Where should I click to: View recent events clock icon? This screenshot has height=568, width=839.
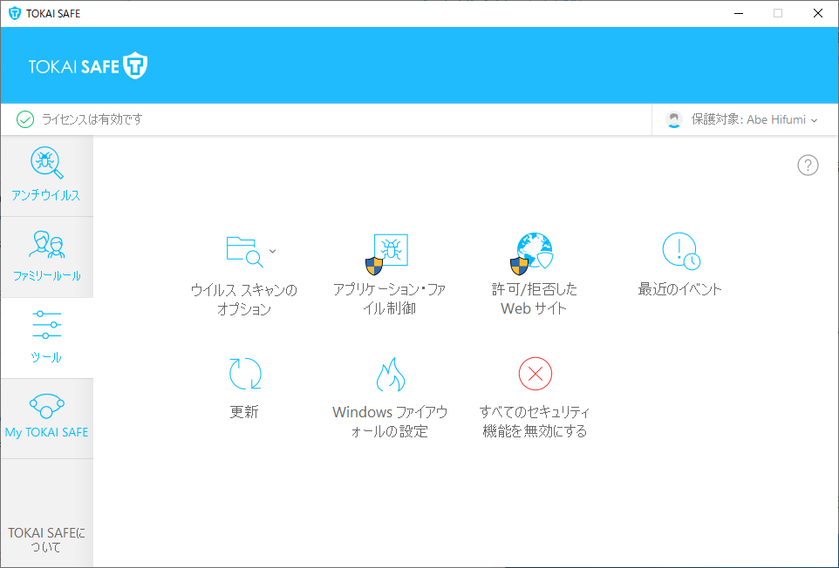680,251
